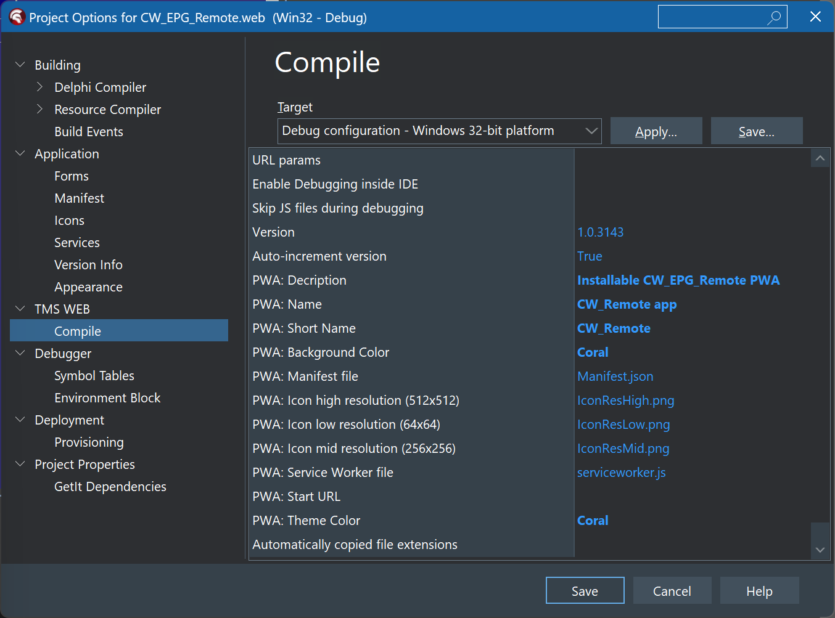Click the Delphi helmet icon in title bar

click(17, 17)
